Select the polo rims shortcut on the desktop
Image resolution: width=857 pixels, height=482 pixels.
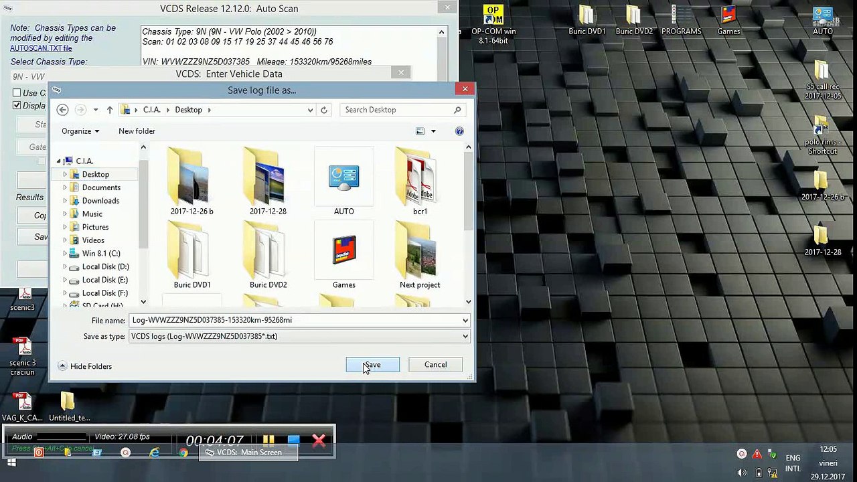[x=822, y=136]
